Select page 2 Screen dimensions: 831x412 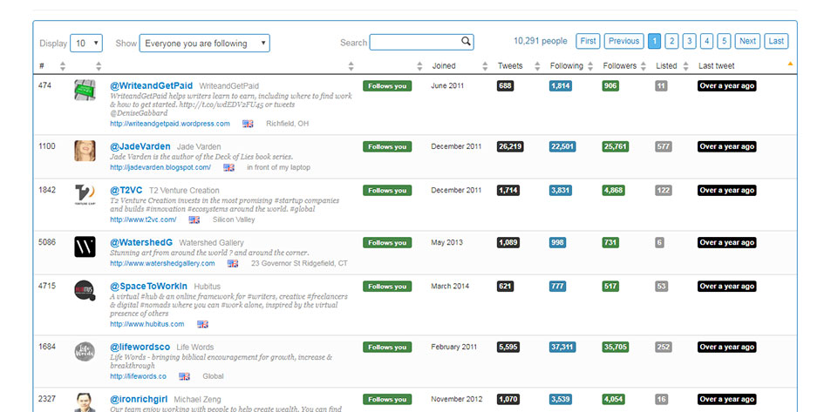pyautogui.click(x=671, y=41)
